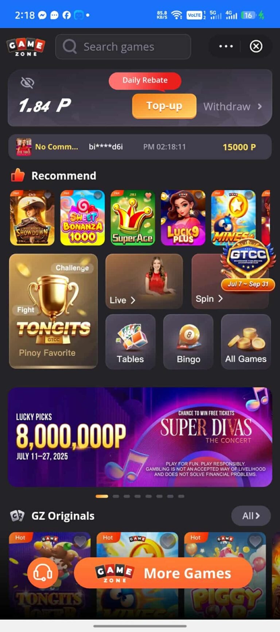Open the Luck9 Plus game icon
Screen dimensions: 280x632
click(x=183, y=218)
